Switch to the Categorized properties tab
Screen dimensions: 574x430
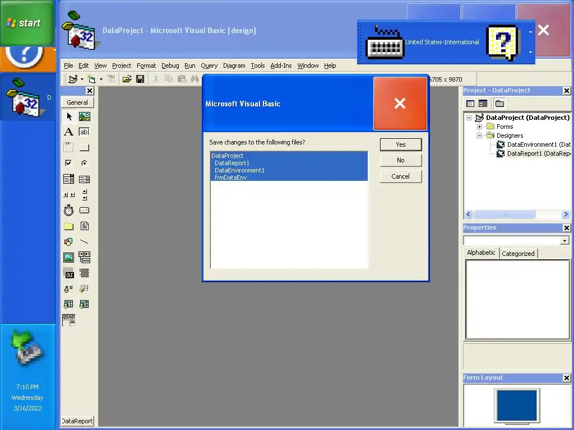tap(518, 254)
